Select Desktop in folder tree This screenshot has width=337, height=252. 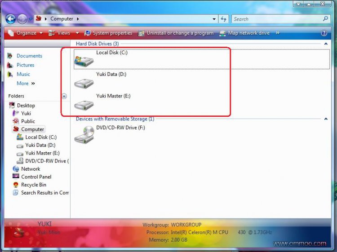[26, 106]
